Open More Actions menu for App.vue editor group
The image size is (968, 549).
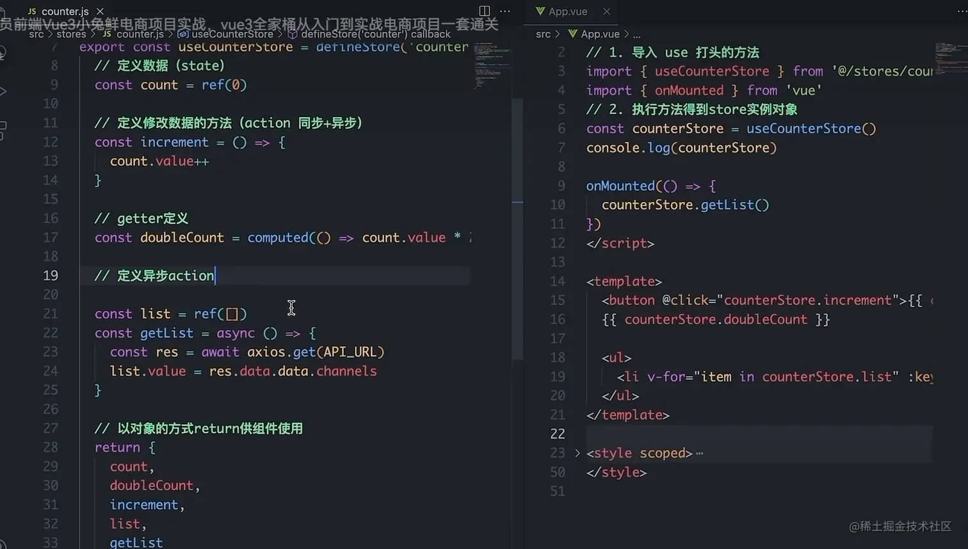[x=962, y=11]
